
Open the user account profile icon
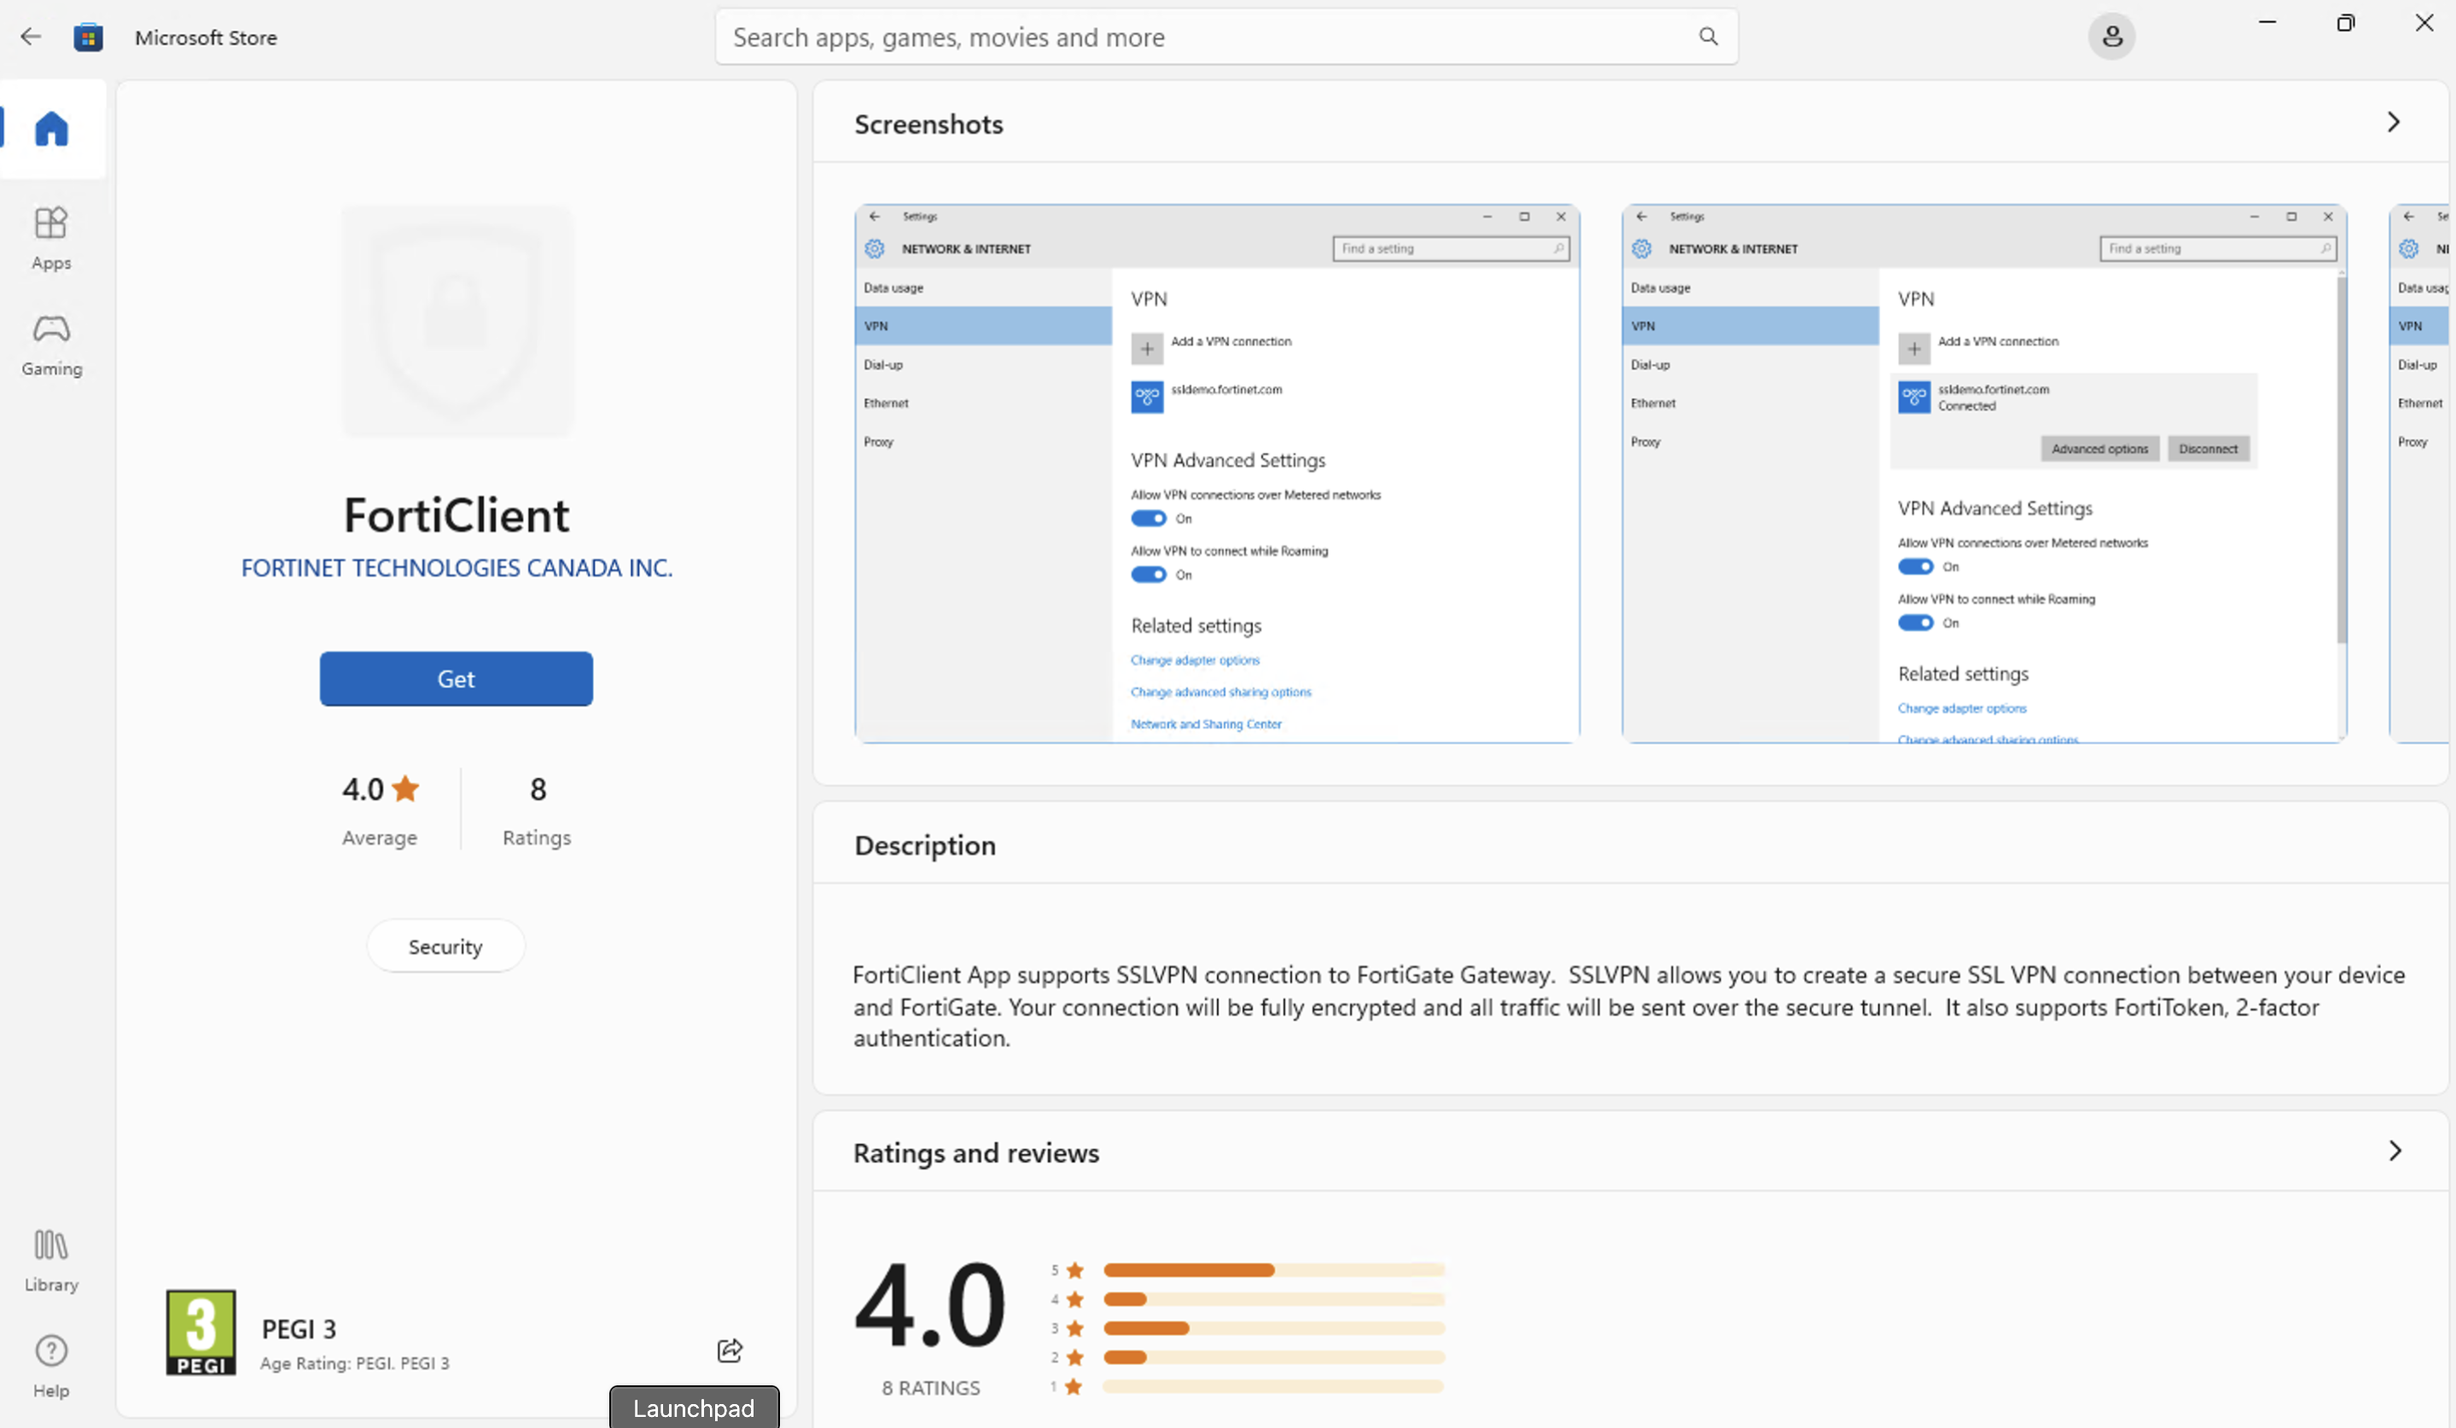pyautogui.click(x=2111, y=37)
